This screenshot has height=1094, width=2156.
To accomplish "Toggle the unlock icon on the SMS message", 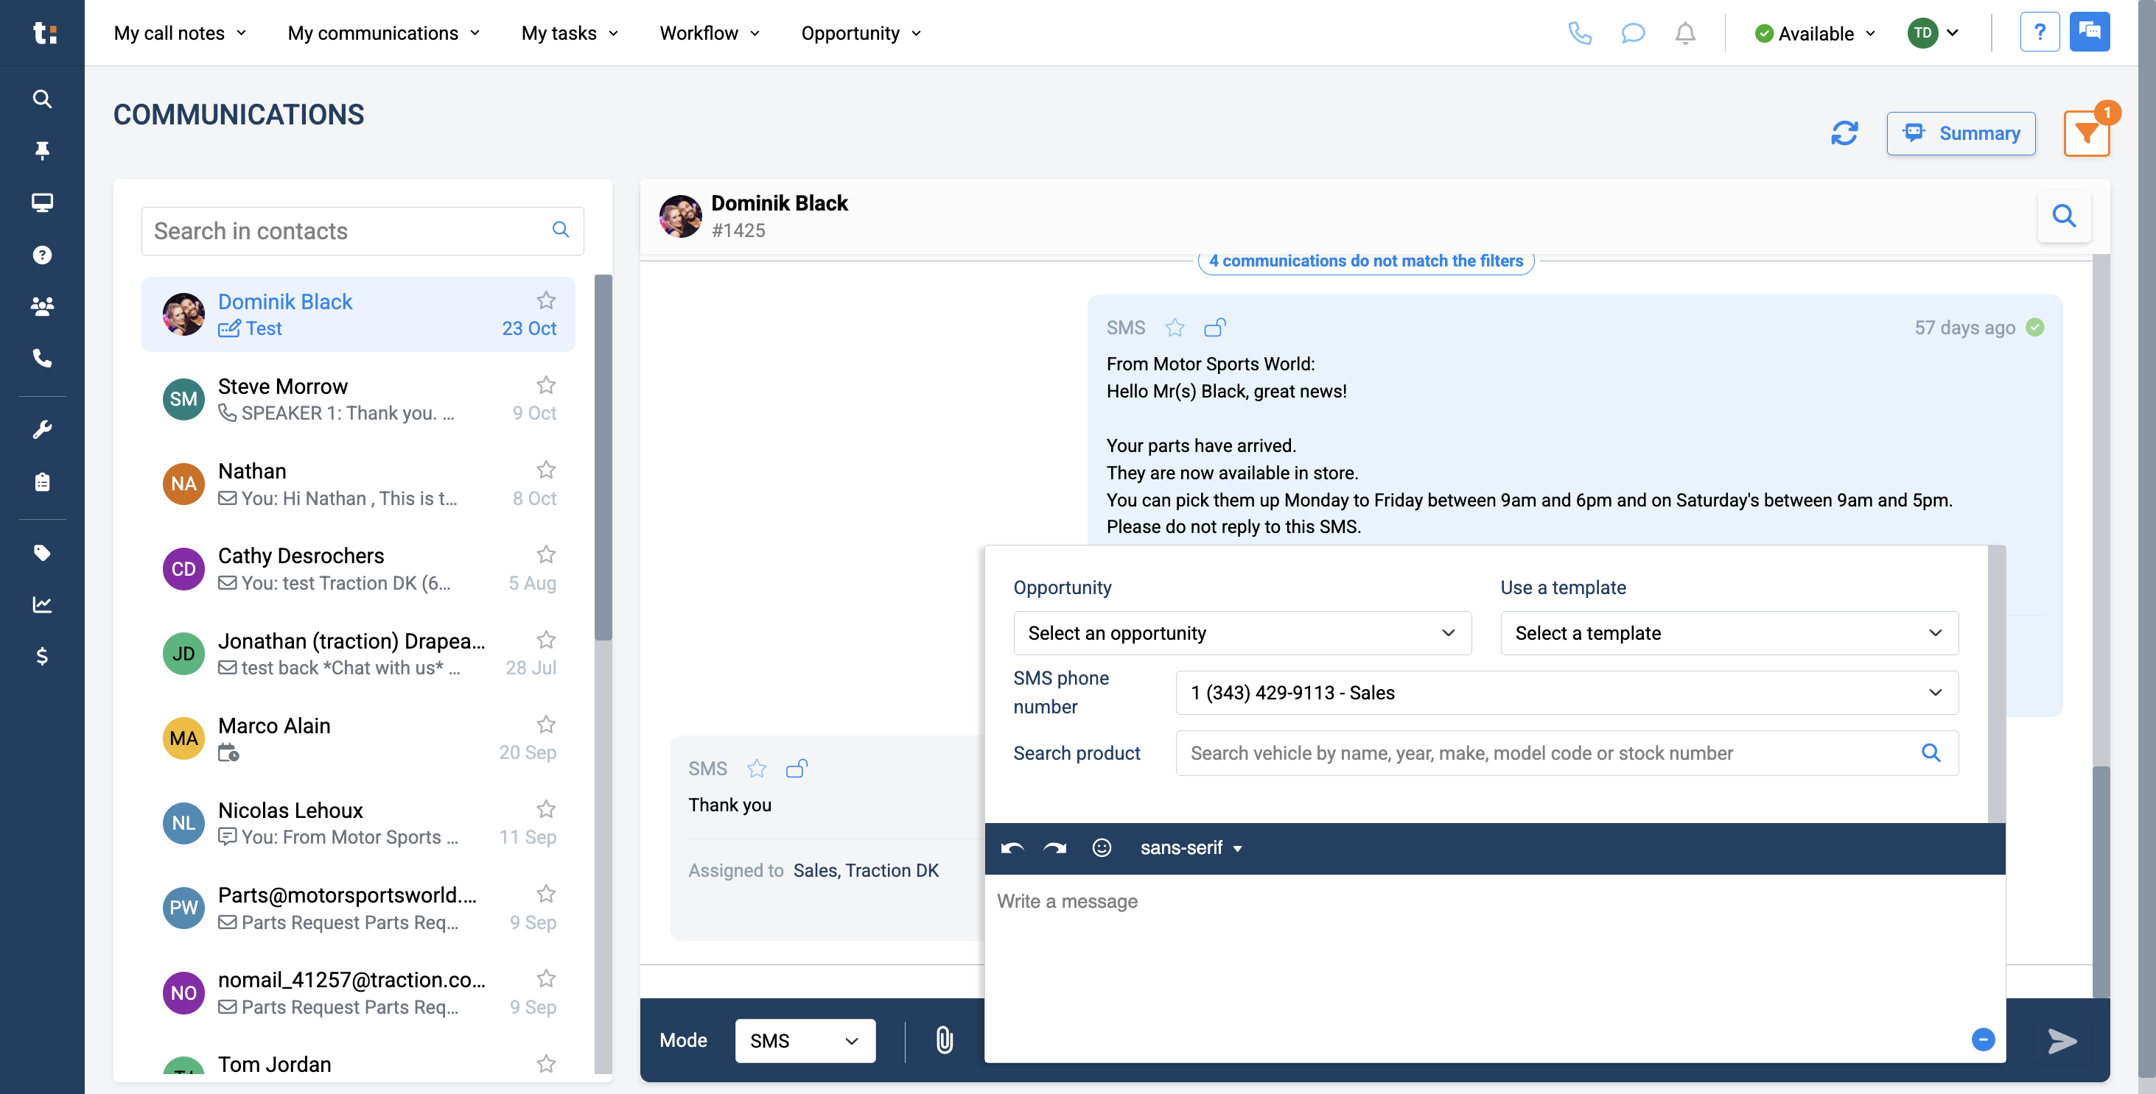I will coord(1214,327).
